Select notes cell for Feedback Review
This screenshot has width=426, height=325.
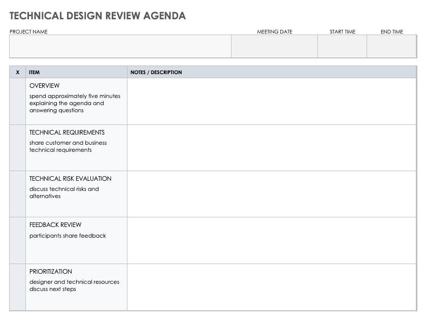[x=271, y=240]
